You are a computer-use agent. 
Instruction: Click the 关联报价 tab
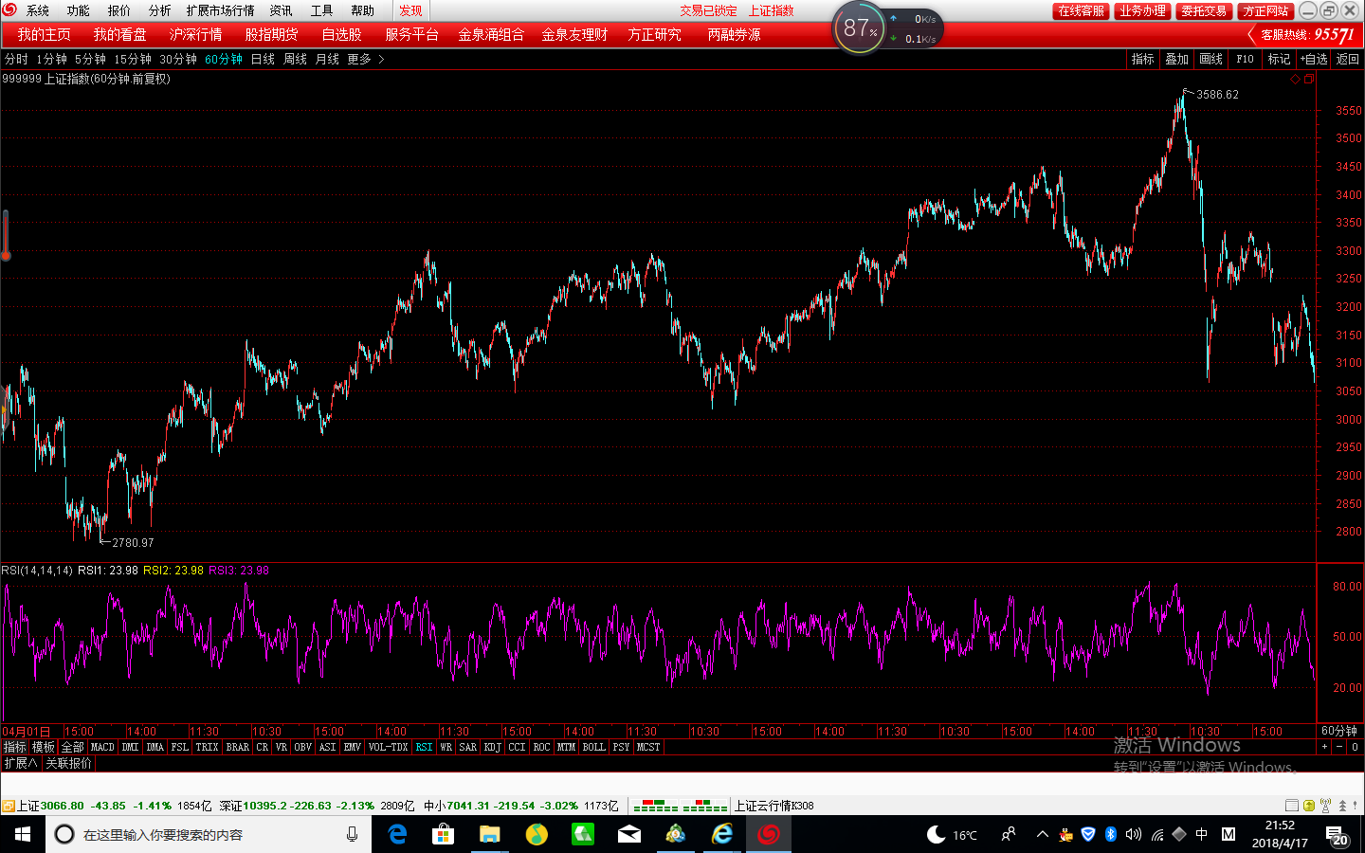69,763
